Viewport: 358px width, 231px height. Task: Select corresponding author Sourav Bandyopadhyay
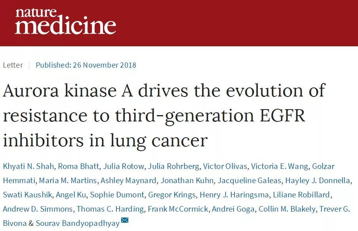click(78, 223)
